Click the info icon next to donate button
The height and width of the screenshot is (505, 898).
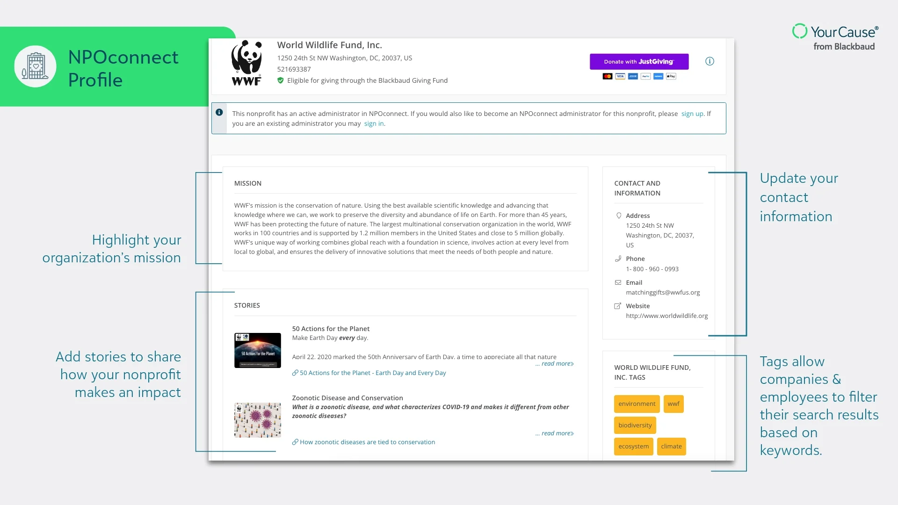(710, 61)
